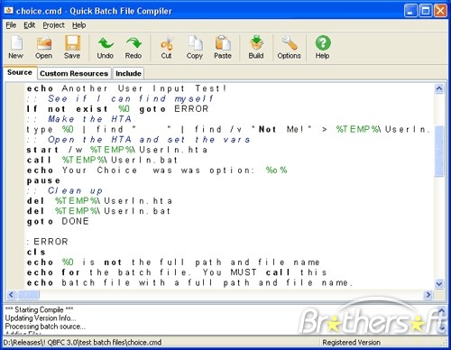Viewport: 451px width, 350px height.
Task: Open the Project menu
Action: 53,25
